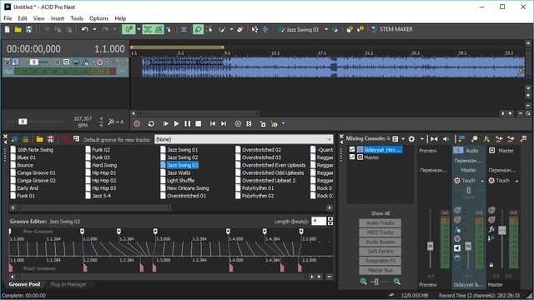
Task: Click Play From Start in the transport
Action: coord(165,124)
